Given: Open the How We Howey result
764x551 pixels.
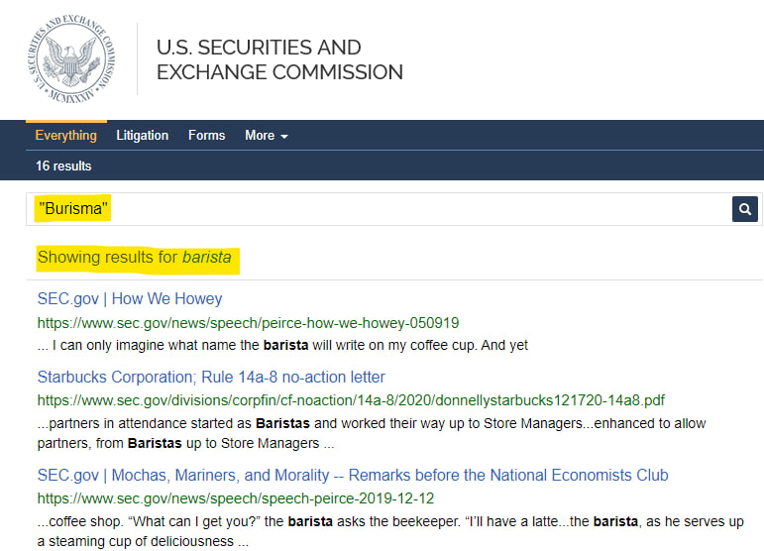Looking at the screenshot, I should (130, 298).
